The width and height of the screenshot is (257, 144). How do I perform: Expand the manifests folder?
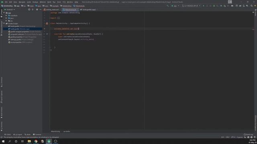[x=6, y=16]
